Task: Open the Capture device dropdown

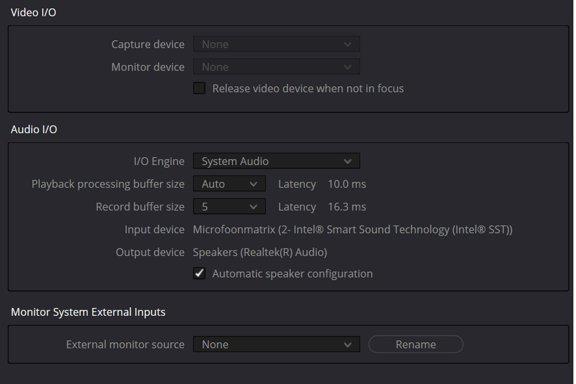Action: 276,44
